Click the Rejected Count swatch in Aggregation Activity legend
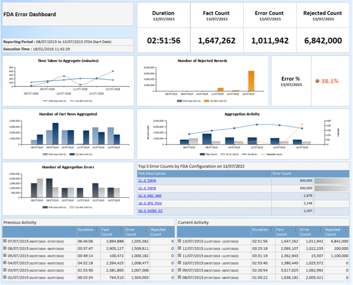The width and height of the screenshot is (353, 285). [263, 154]
